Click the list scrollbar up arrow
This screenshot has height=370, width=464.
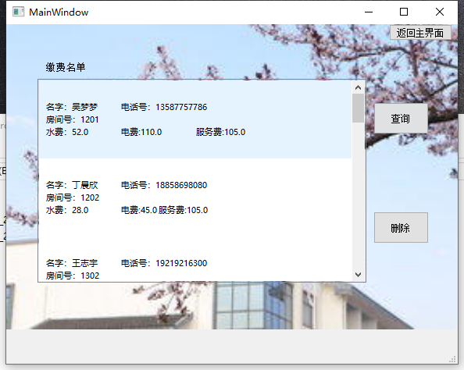coord(358,87)
